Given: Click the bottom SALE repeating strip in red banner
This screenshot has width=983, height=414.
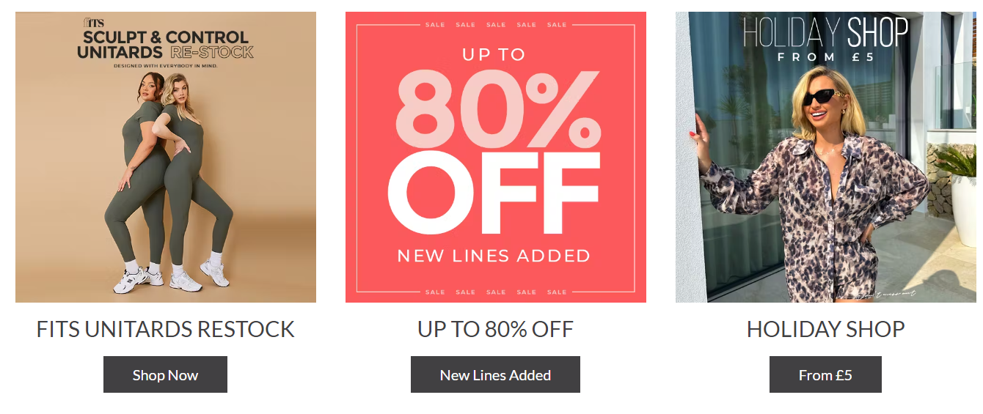Looking at the screenshot, I should point(496,292).
